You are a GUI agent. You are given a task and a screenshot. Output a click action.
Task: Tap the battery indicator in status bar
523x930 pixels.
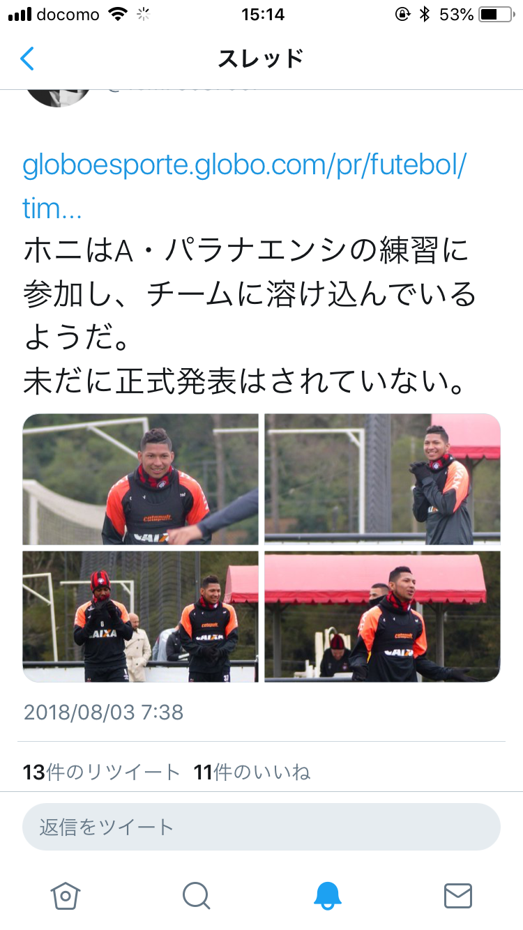497,14
